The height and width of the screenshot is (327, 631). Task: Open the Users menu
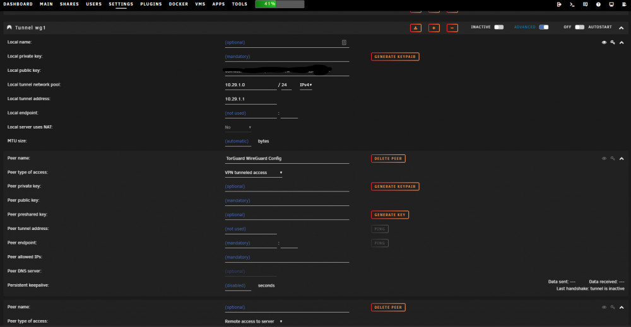click(x=94, y=4)
